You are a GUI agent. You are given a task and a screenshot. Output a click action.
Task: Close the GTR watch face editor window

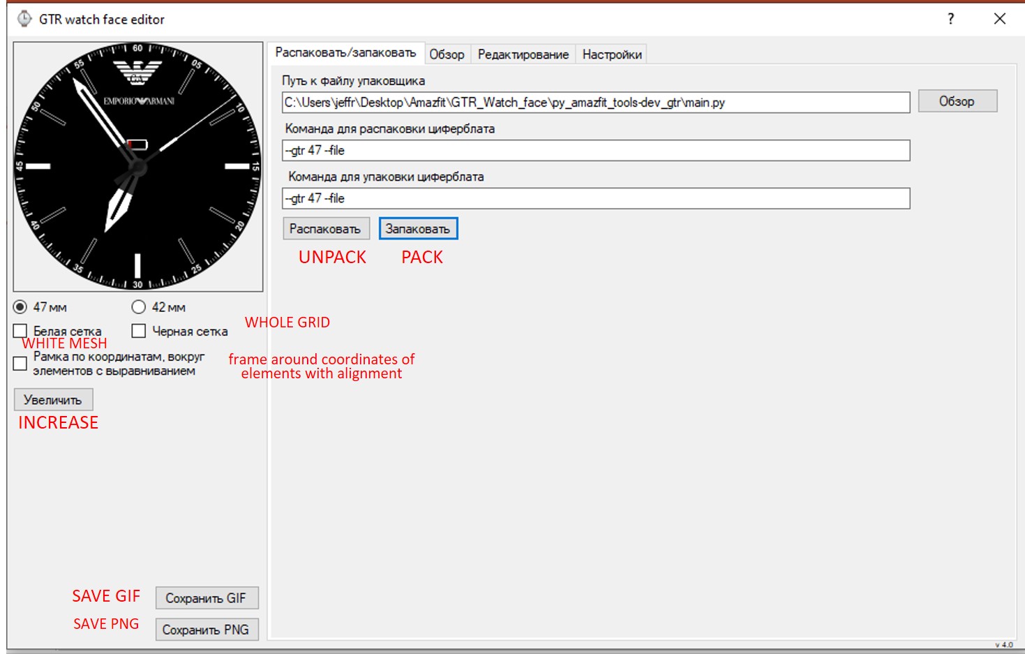pos(1000,19)
